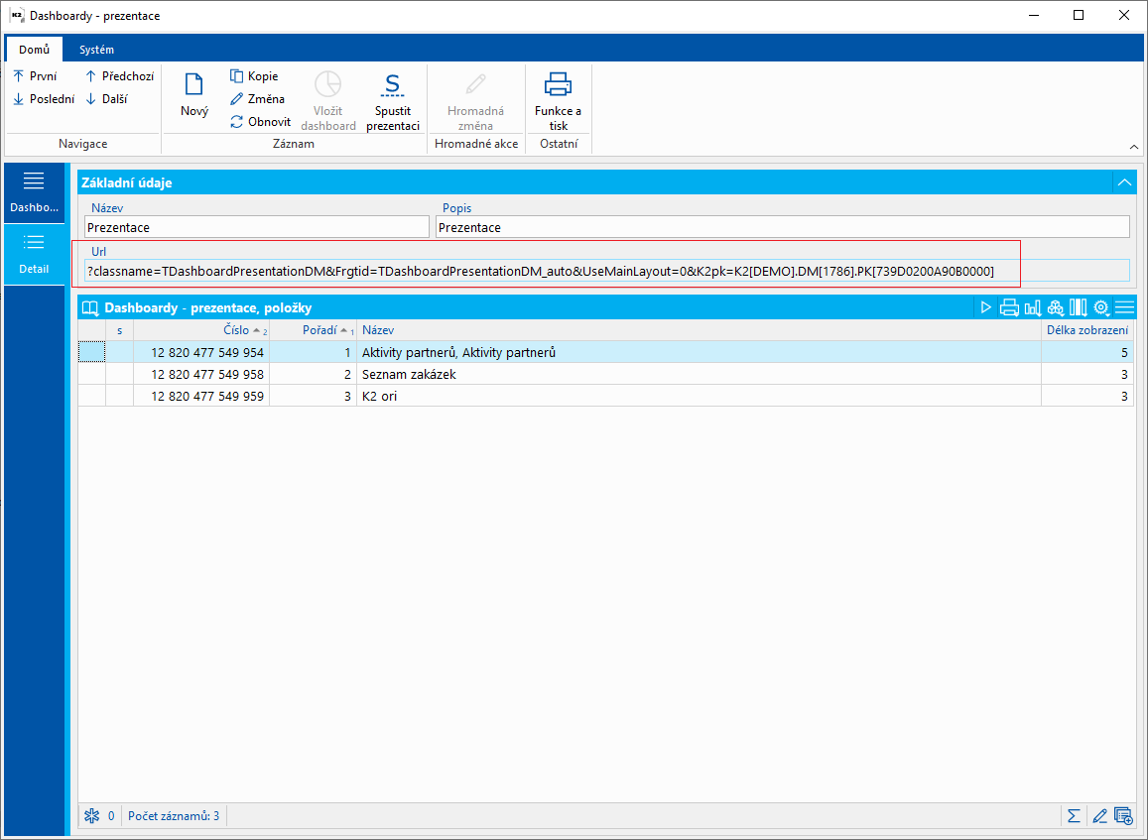This screenshot has width=1148, height=840.
Task: Switch to the Systém ribbon tab
Action: (96, 50)
